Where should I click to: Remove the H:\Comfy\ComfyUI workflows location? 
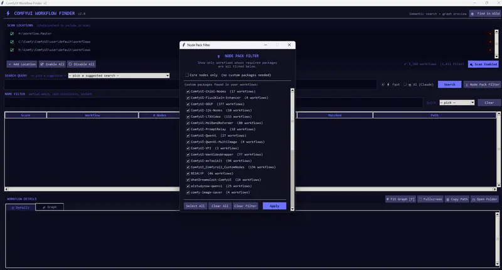[490, 50]
